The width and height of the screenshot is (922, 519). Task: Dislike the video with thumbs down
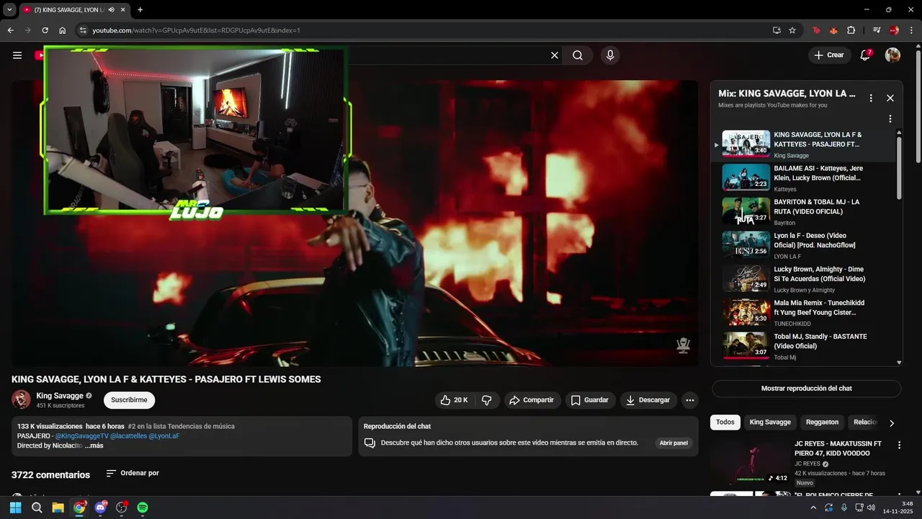coord(487,400)
